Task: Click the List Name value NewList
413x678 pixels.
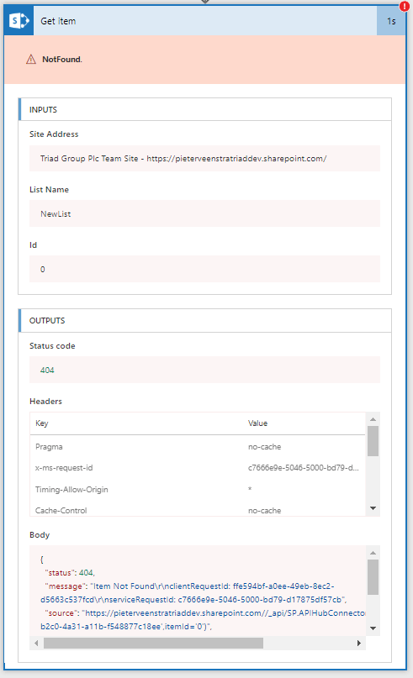Action: [204, 213]
